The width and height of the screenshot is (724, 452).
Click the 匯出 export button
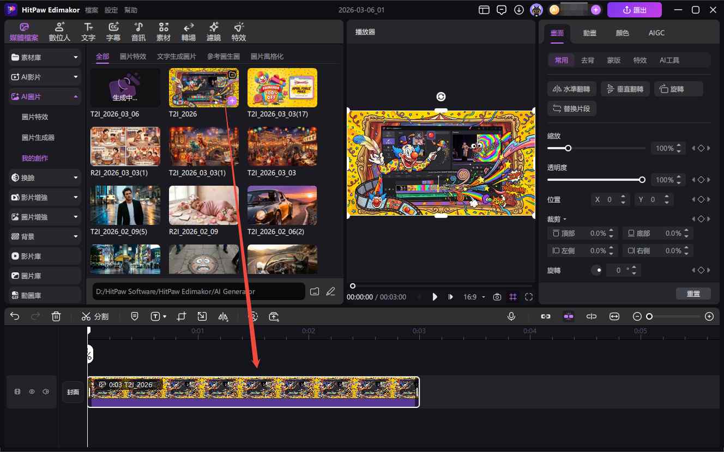[x=634, y=10]
